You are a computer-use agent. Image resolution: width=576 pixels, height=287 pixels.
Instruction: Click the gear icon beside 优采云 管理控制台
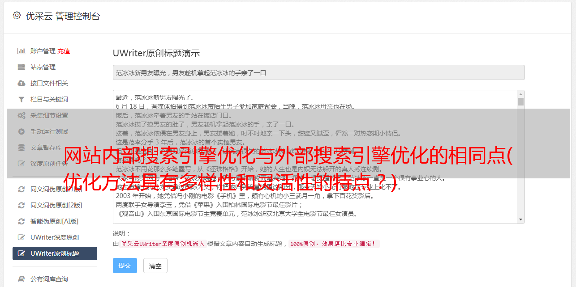click(17, 16)
